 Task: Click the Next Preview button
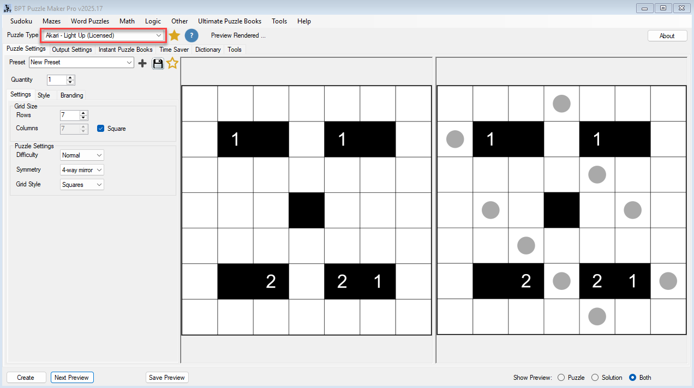tap(72, 378)
